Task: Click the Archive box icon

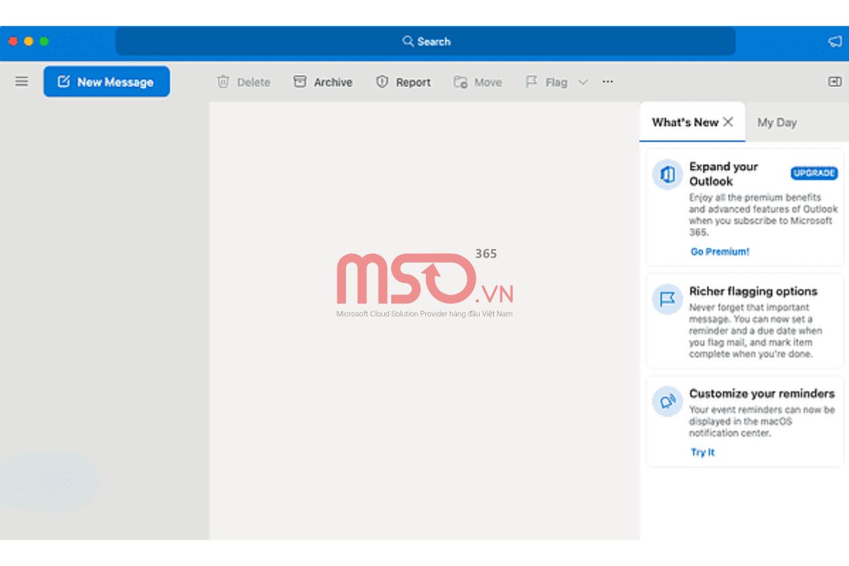Action: pyautogui.click(x=300, y=82)
